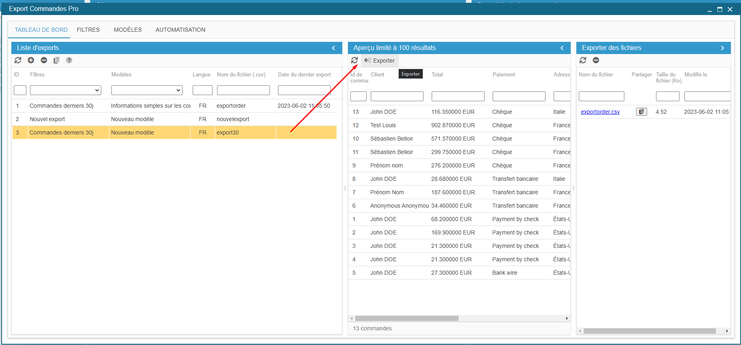The image size is (741, 345).
Task: Refresh the Aperçu preview results
Action: (354, 60)
